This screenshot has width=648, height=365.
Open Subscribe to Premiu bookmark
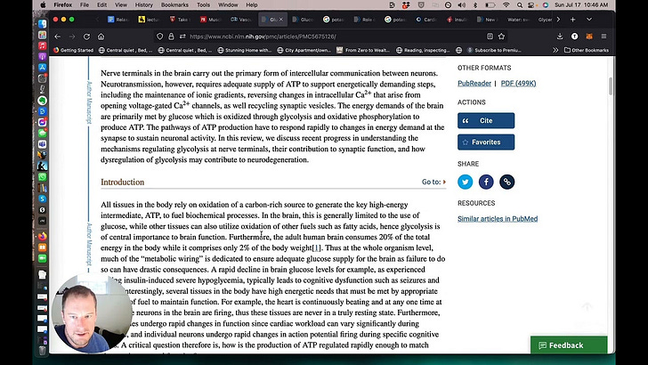pyautogui.click(x=494, y=50)
